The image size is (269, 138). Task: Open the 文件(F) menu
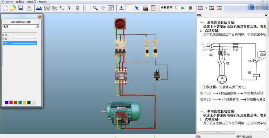(x=10, y=2)
